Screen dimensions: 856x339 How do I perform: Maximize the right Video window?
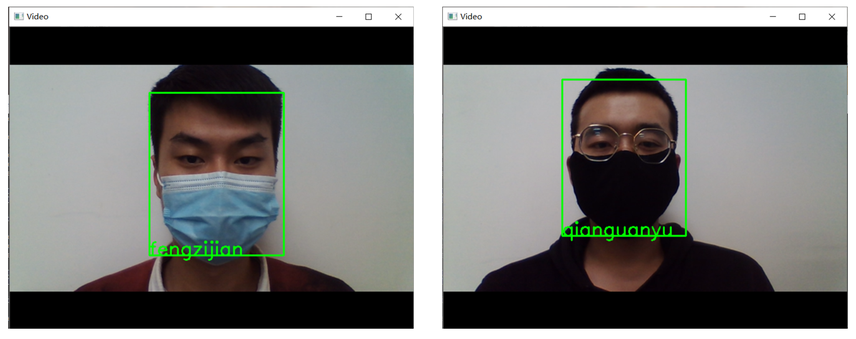coord(802,16)
